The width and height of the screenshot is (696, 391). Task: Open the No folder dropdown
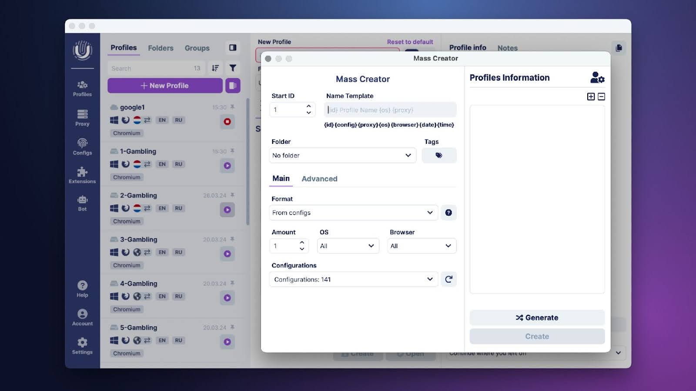[342, 155]
